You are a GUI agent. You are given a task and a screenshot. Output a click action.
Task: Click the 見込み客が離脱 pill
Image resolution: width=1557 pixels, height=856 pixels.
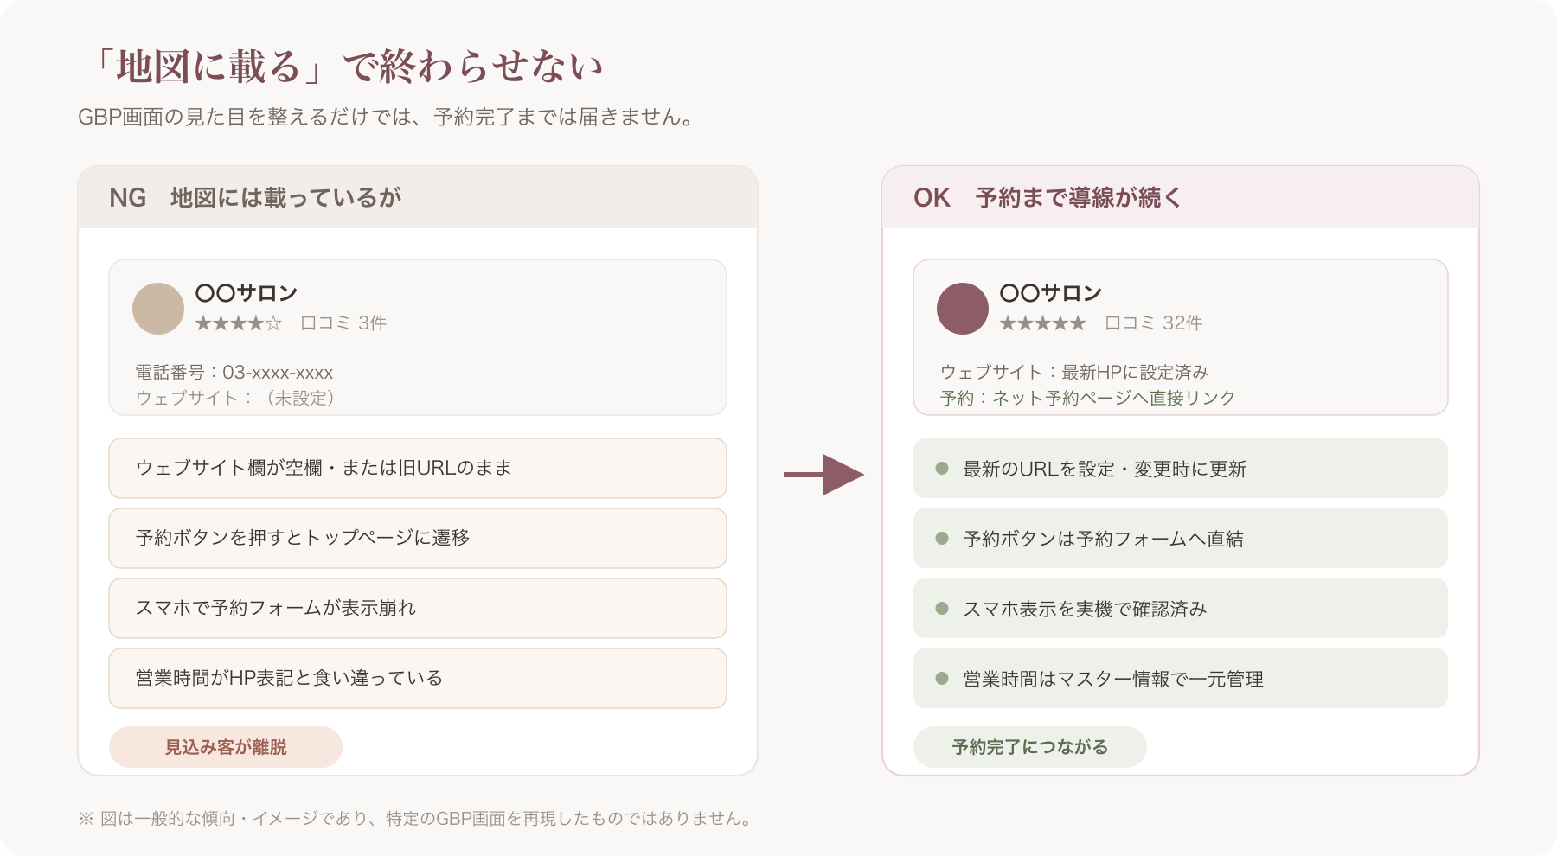point(226,747)
